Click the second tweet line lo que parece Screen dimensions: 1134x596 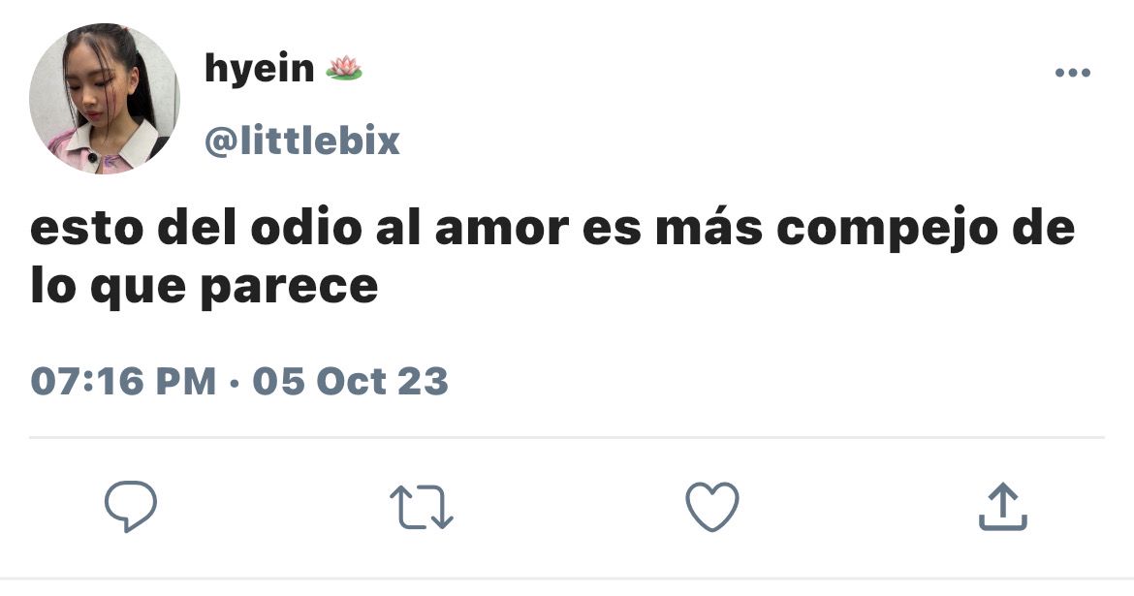tap(205, 287)
